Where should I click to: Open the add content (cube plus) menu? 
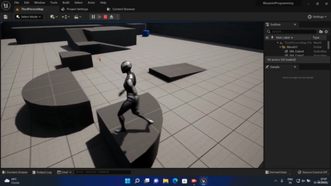pos(54,17)
